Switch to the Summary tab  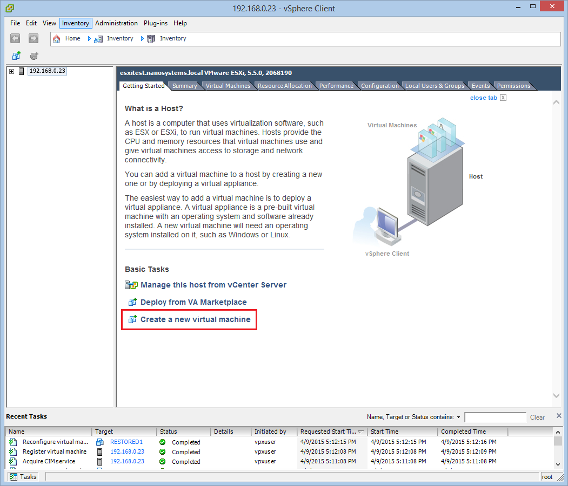tap(184, 86)
